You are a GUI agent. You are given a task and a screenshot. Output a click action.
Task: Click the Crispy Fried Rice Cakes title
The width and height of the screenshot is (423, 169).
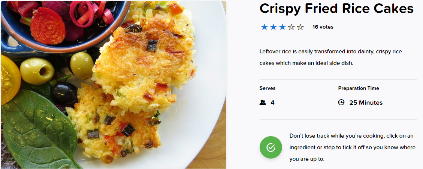point(336,9)
